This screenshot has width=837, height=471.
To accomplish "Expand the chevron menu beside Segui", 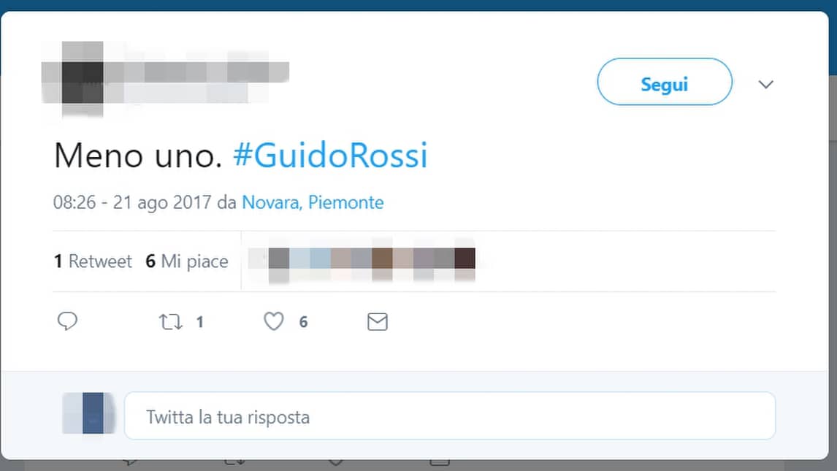I will (x=766, y=84).
